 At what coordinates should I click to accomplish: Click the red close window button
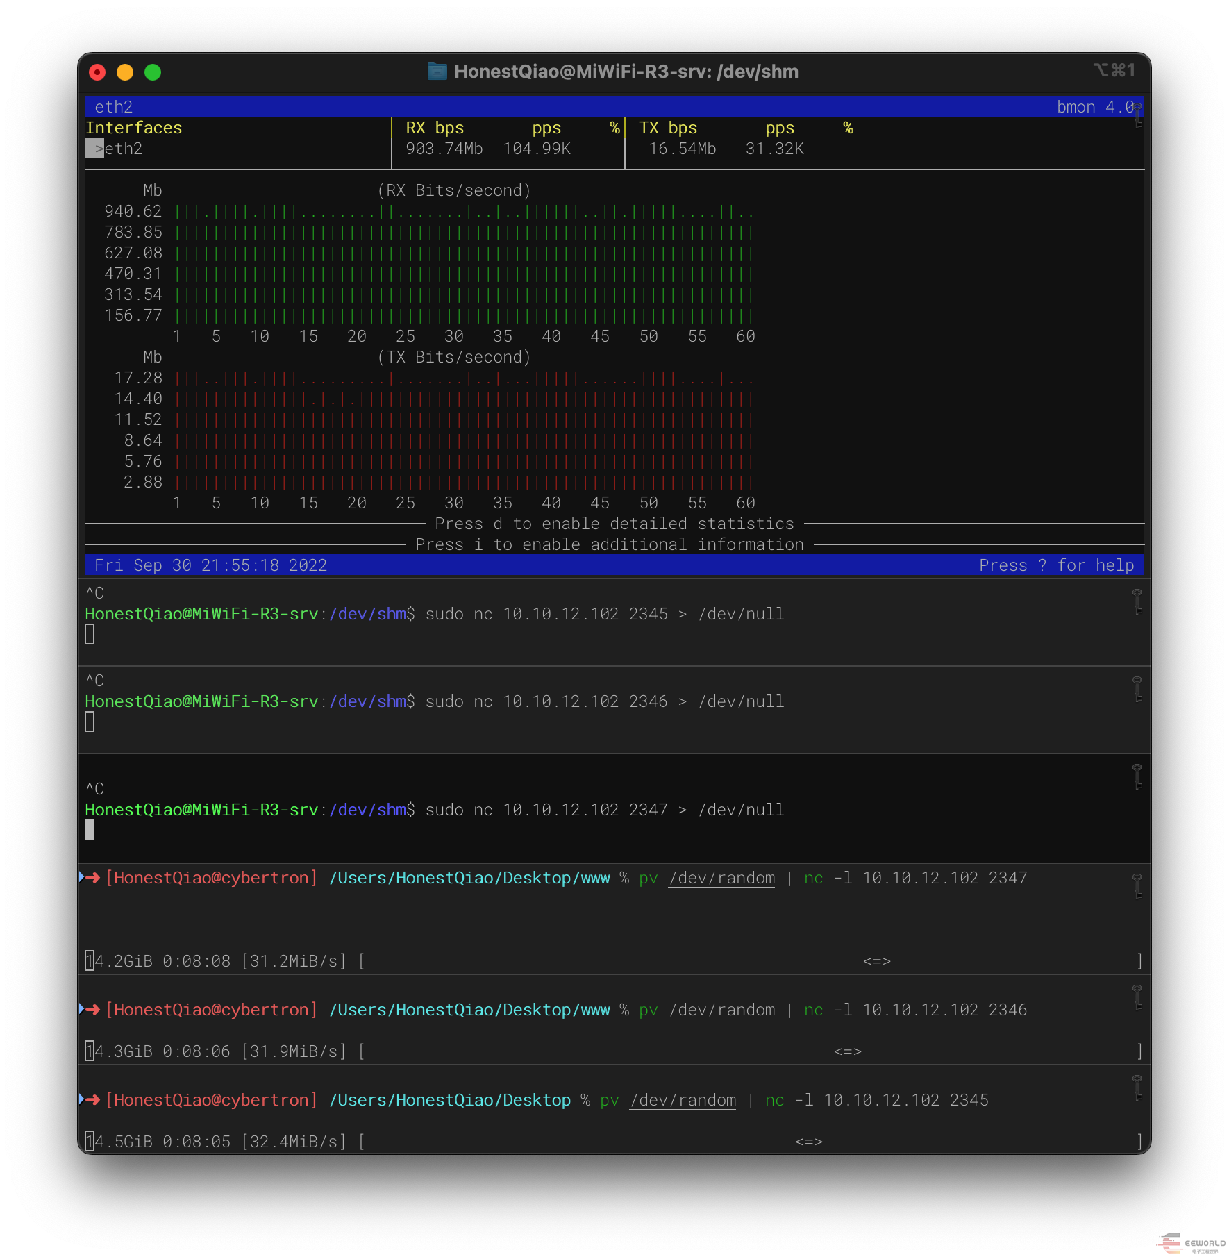(98, 72)
